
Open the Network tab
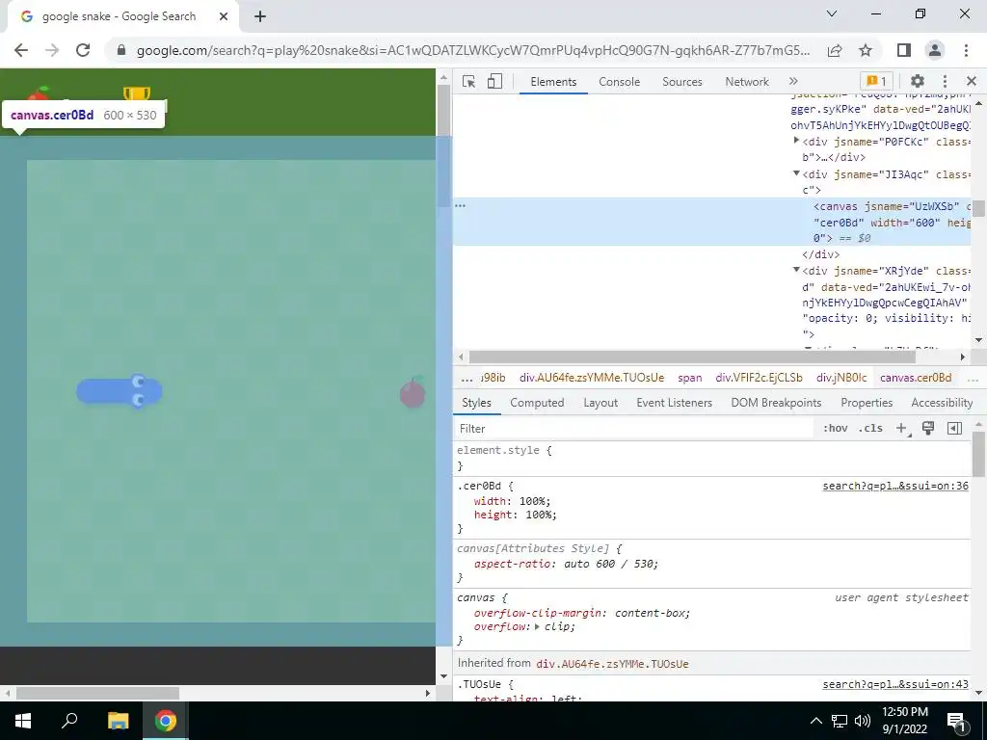(747, 82)
